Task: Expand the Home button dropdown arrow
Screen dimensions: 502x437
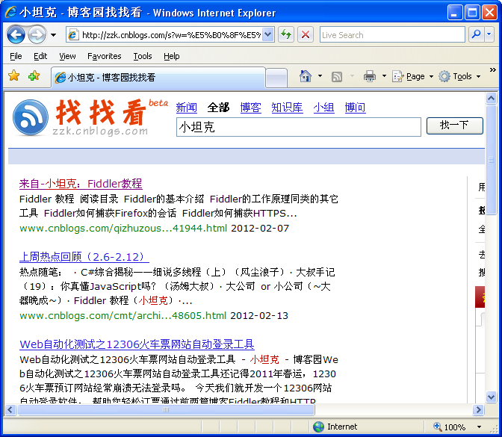Action: pos(320,76)
